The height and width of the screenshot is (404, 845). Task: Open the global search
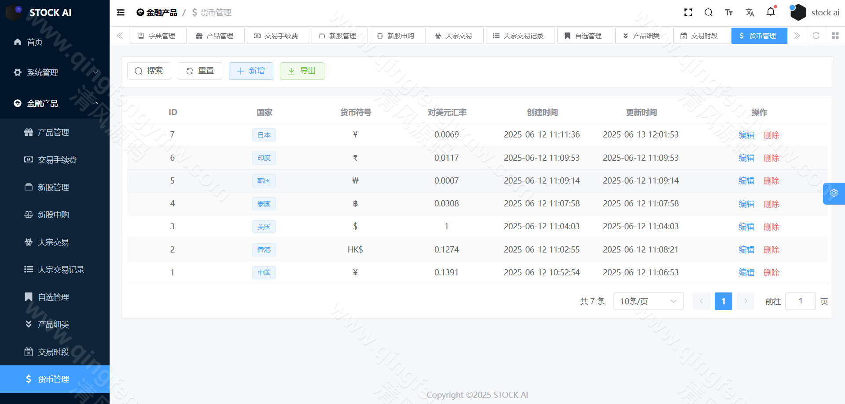coord(708,12)
